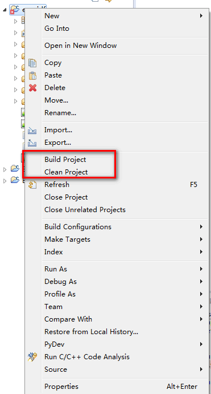
Task: Select Restore from Local History...
Action: pyautogui.click(x=91, y=332)
